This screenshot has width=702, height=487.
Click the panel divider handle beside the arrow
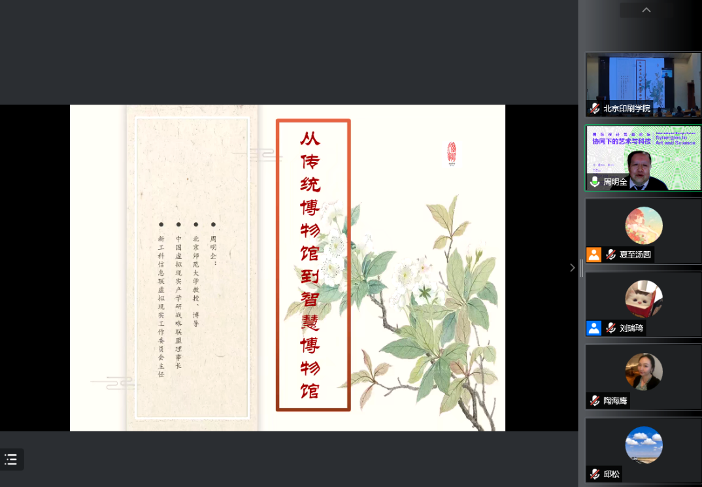click(582, 268)
